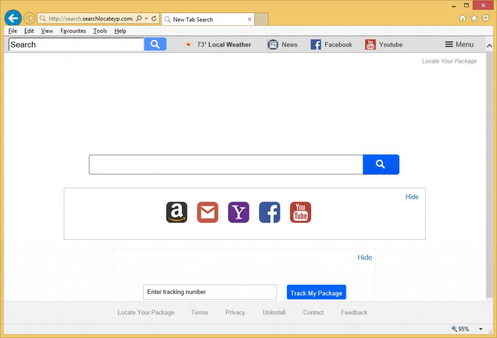Click the address bar search magnifier icon
The height and width of the screenshot is (338, 497).
[139, 18]
